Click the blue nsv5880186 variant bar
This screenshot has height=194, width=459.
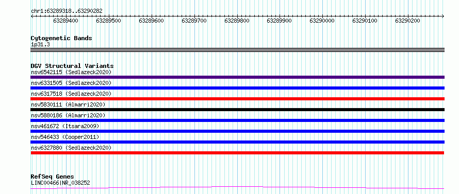[237, 120]
